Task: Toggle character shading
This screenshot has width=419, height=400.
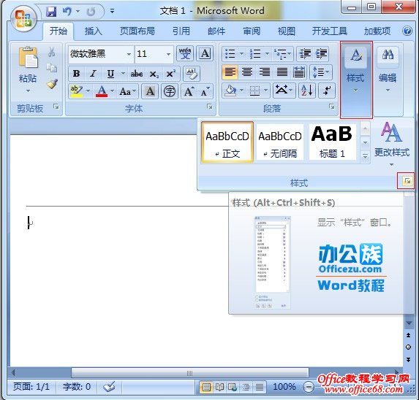Action: (x=150, y=91)
